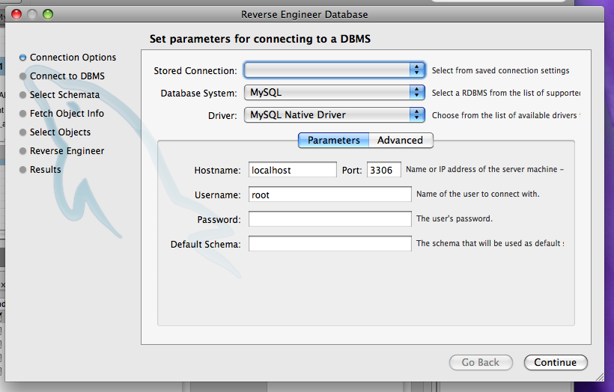
Task: Expand the Database System MySQL dropdown
Action: [x=335, y=93]
